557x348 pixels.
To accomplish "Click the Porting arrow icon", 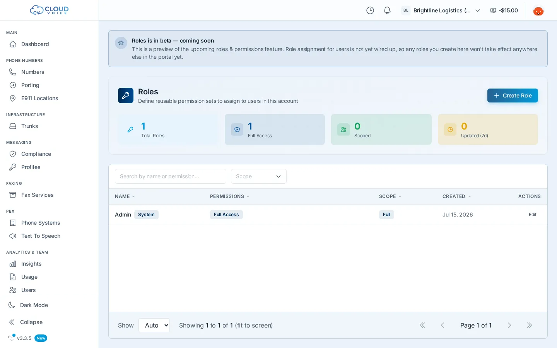I will pyautogui.click(x=13, y=85).
